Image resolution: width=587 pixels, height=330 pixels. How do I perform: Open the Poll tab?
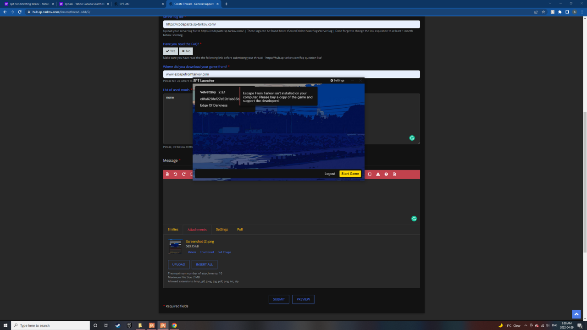tap(240, 229)
